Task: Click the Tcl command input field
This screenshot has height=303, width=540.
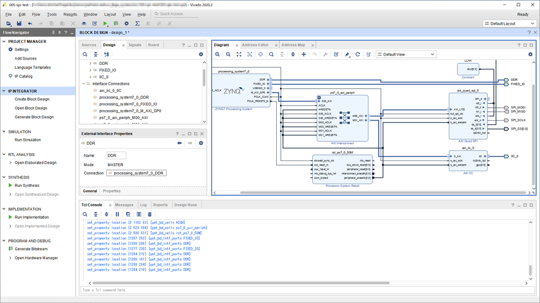Action: (x=304, y=290)
